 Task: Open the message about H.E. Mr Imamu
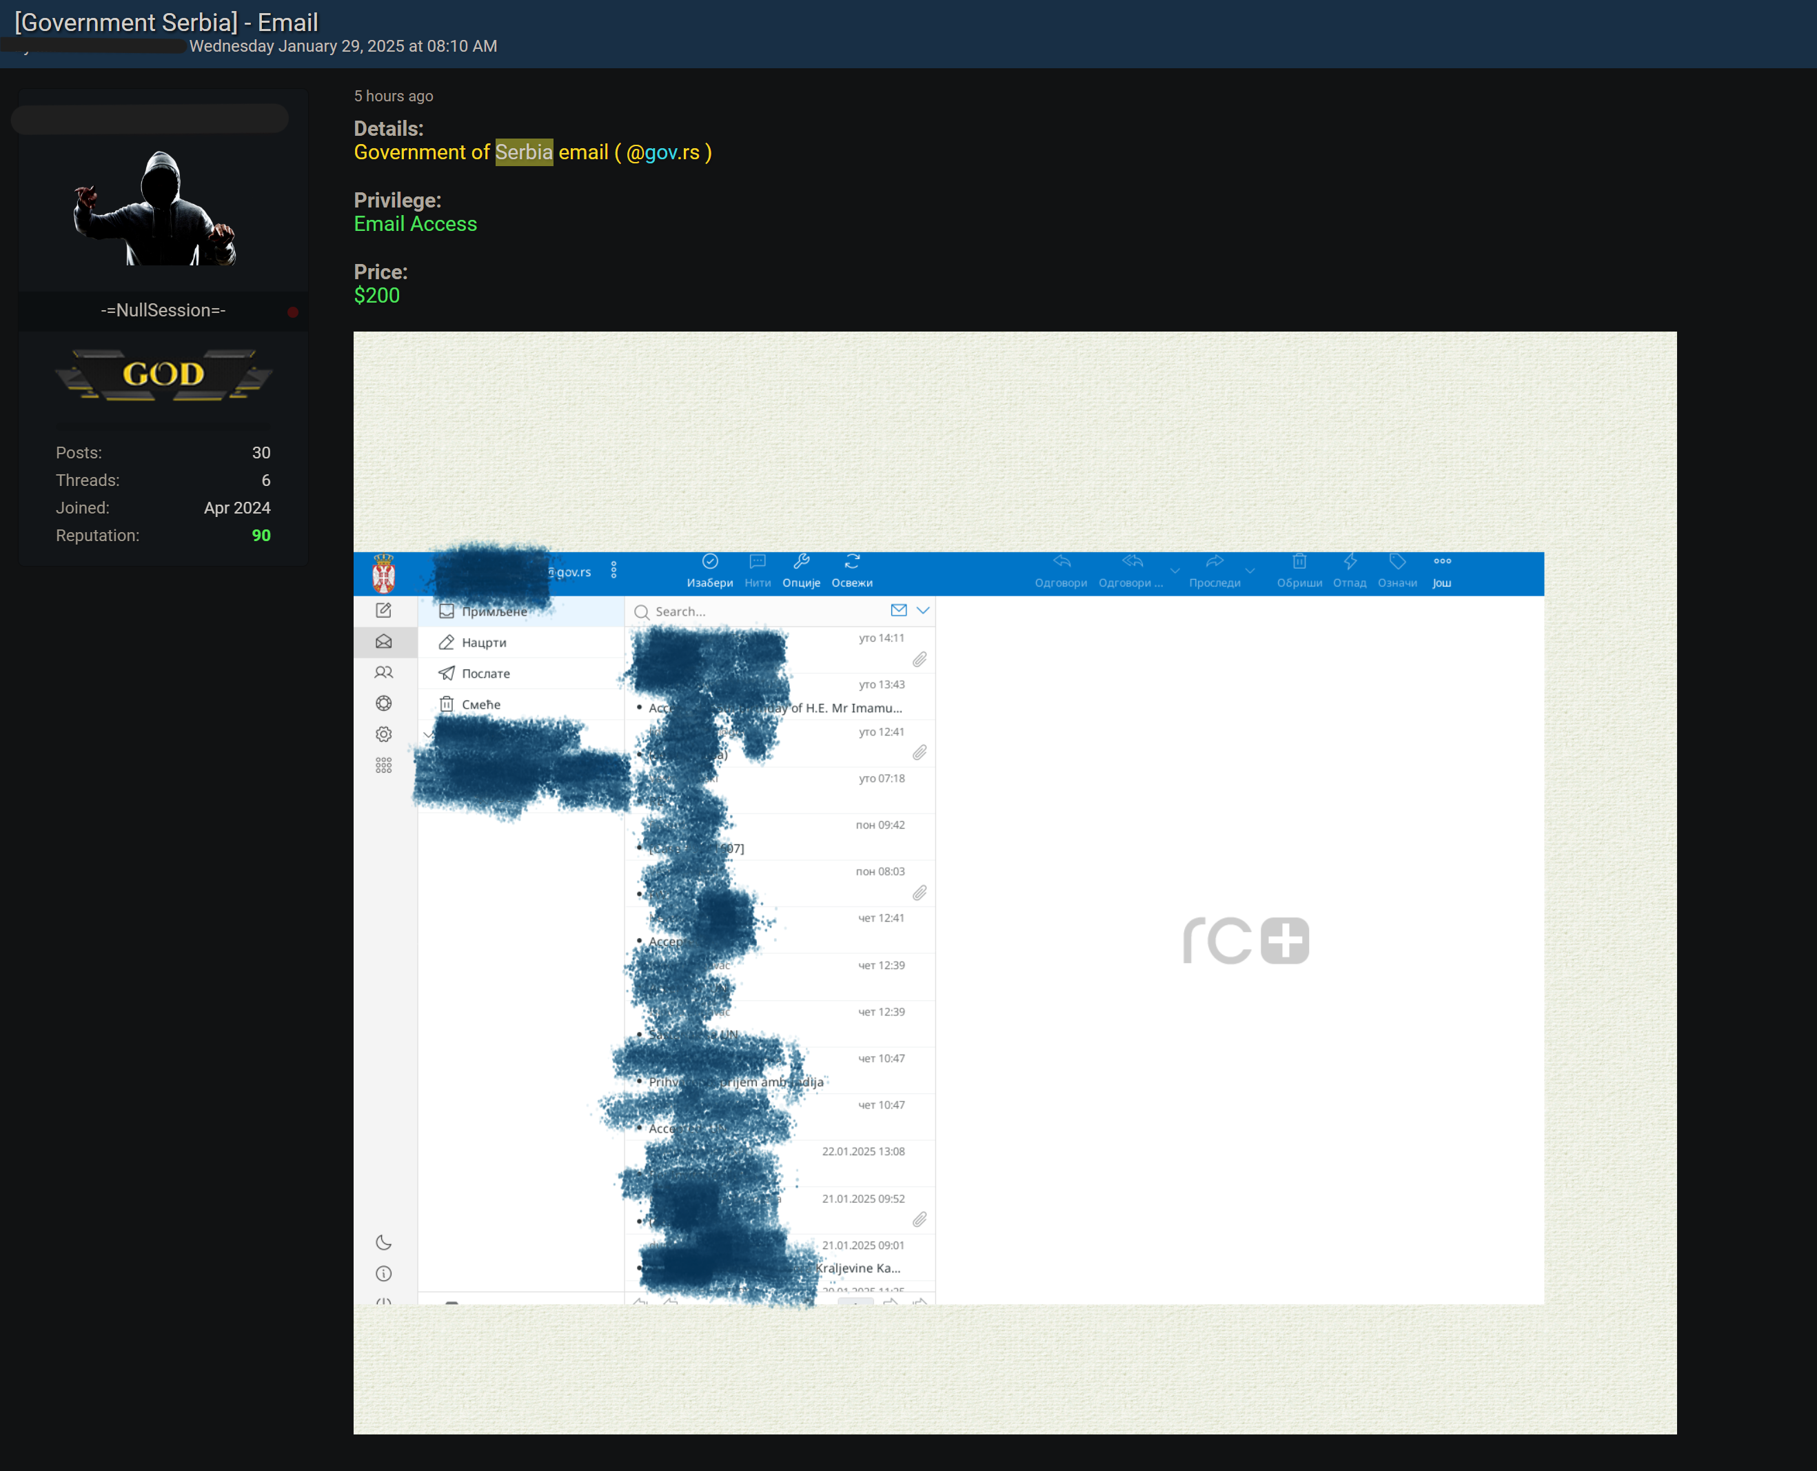[x=780, y=698]
